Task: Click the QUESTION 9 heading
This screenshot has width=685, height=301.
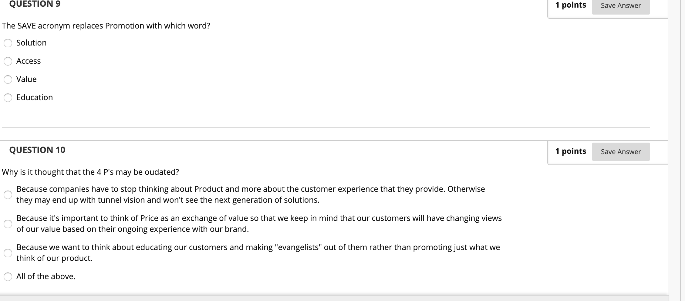Action: click(x=35, y=4)
